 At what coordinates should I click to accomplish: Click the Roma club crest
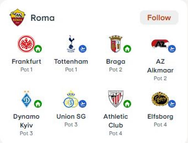click(x=18, y=18)
